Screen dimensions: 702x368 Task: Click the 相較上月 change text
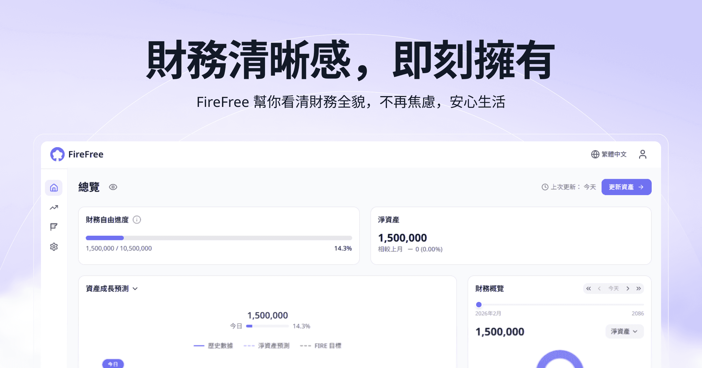click(x=410, y=249)
